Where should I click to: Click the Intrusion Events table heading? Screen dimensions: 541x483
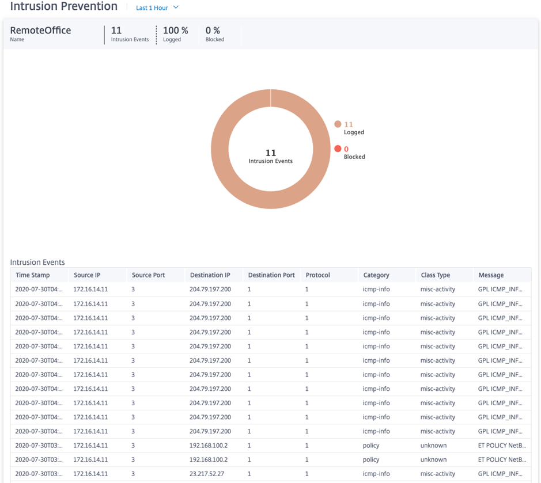37,262
